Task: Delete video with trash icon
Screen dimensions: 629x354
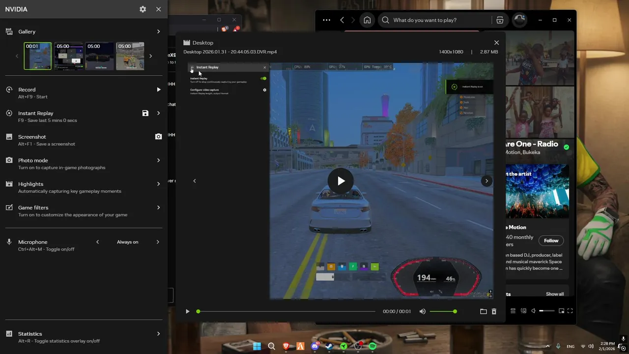Action: pos(494,311)
